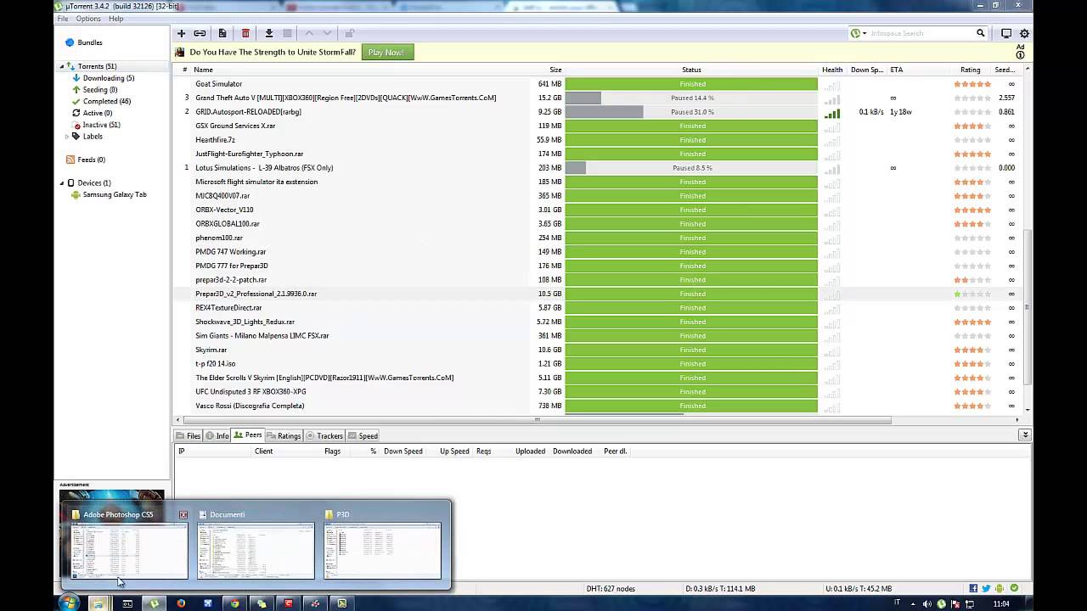The width and height of the screenshot is (1087, 611).
Task: Open the File menu
Action: [63, 19]
